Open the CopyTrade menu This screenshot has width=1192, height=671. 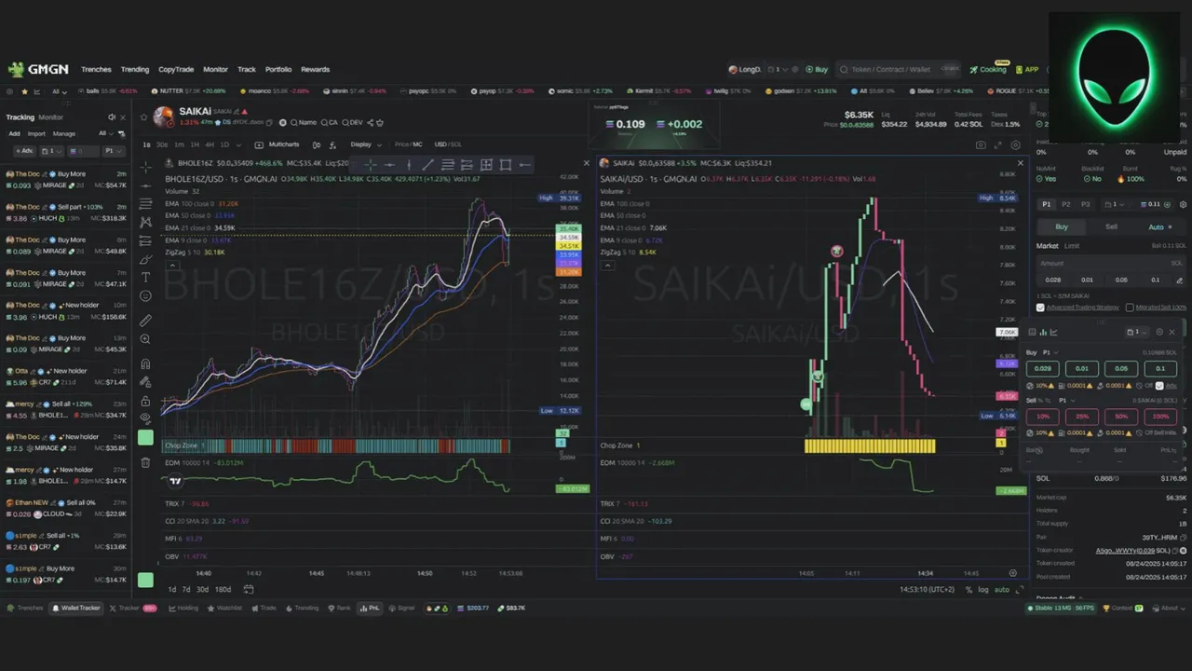176,69
